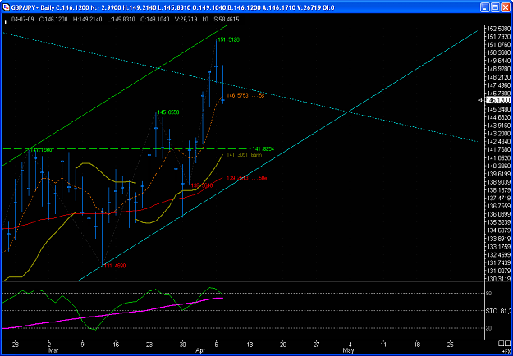Screen dimensions: 513x356
Task: Click the 151.5120 swing high label
Action: tap(229, 40)
